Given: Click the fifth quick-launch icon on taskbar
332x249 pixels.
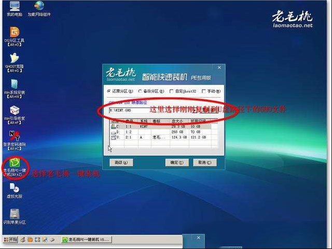Looking at the screenshot, I should pyautogui.click(x=52, y=240).
